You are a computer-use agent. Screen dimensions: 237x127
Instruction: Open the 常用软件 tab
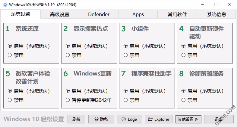point(177,14)
